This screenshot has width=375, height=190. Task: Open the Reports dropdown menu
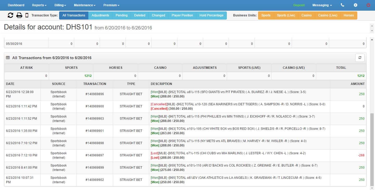[x=39, y=5]
